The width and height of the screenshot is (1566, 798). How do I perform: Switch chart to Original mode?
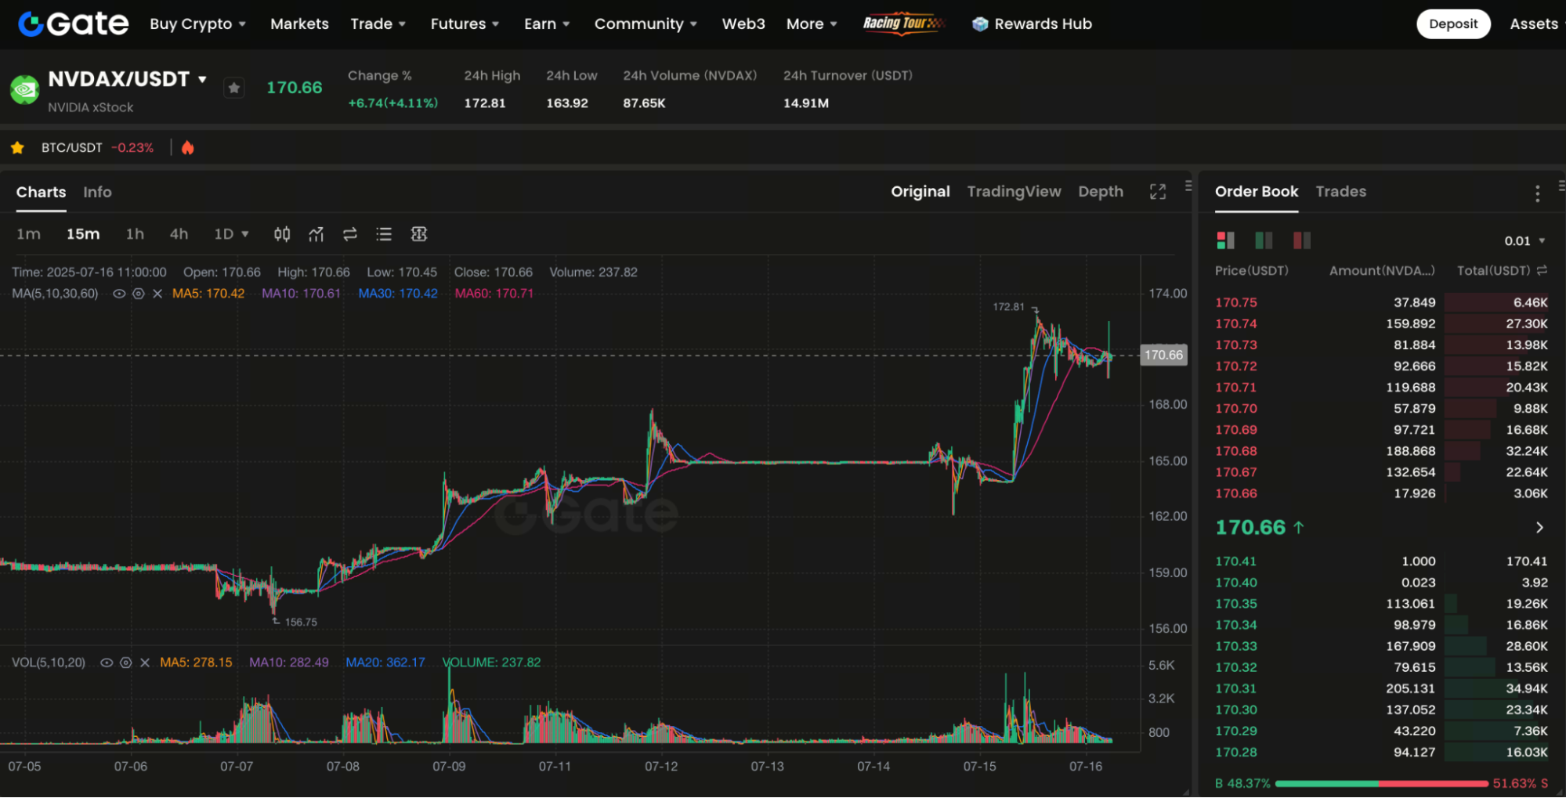click(x=920, y=192)
